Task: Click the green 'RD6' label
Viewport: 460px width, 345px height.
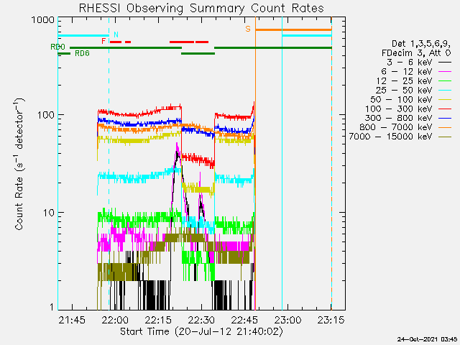Action: coord(82,53)
